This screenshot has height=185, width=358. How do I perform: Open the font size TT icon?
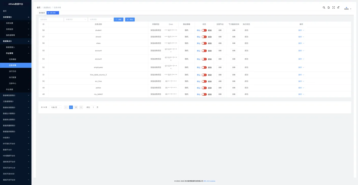click(338, 8)
